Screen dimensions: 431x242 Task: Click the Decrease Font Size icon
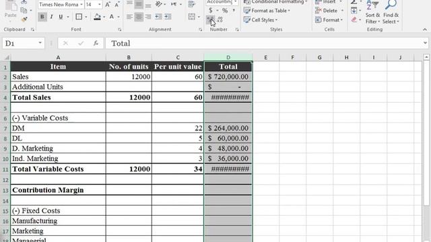(x=117, y=5)
